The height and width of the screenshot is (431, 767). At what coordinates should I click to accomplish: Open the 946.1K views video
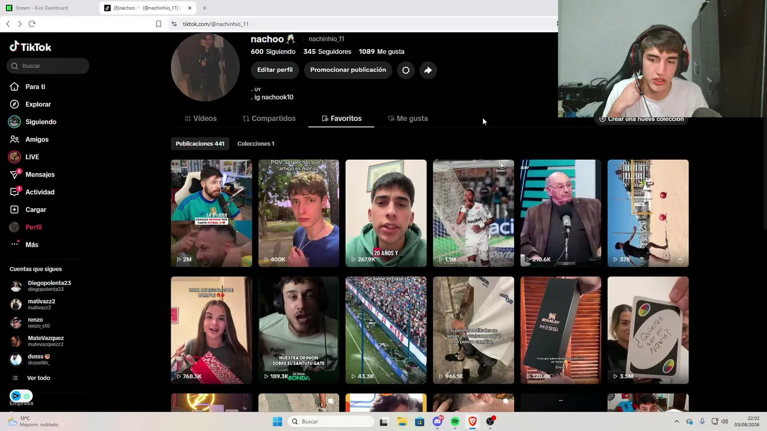tap(473, 330)
